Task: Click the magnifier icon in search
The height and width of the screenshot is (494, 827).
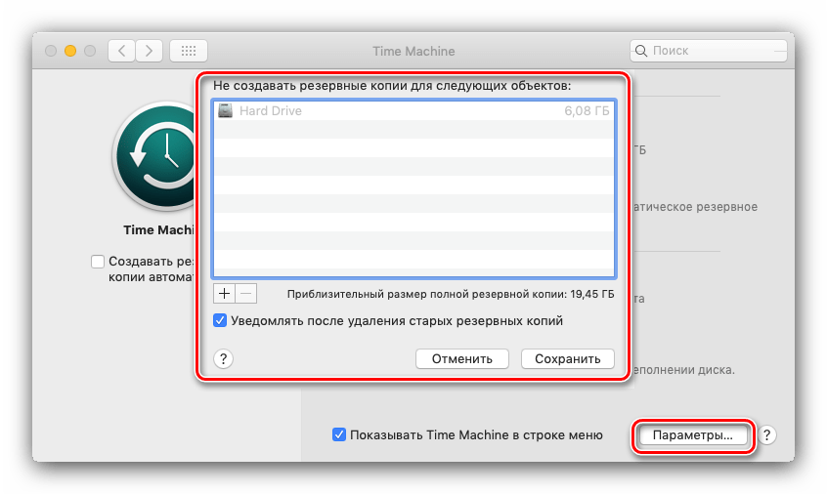Action: click(641, 51)
